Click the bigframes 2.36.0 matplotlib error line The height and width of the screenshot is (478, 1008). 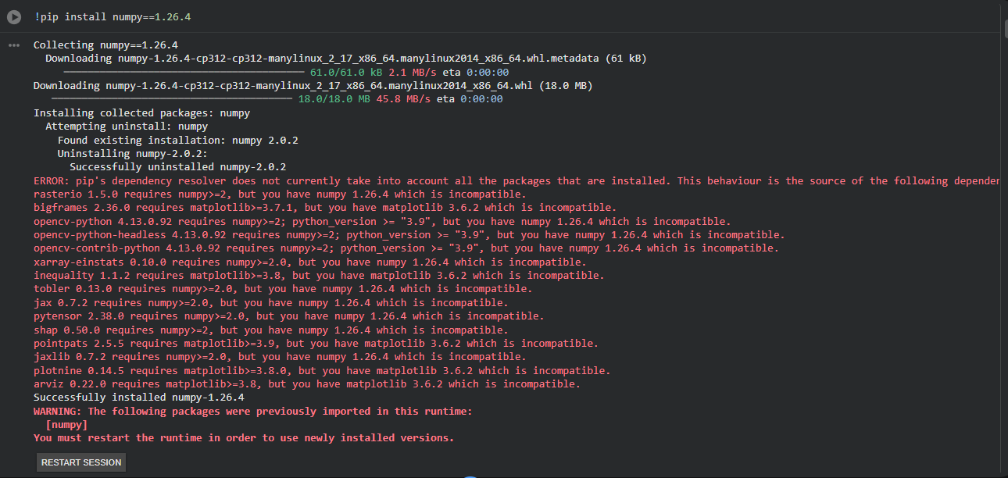[x=324, y=208]
